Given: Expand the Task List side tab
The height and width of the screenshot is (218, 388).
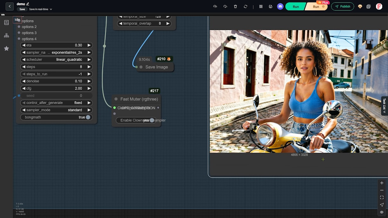Looking at the screenshot, I should coord(384,106).
